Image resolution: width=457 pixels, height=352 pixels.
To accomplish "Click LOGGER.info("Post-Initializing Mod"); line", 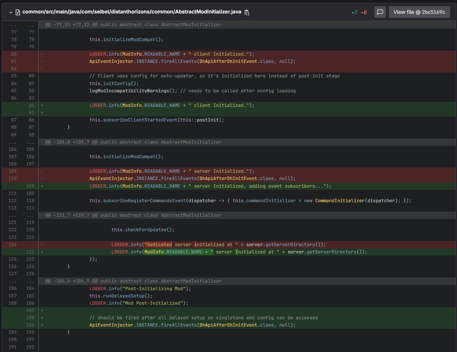I will (x=140, y=288).
